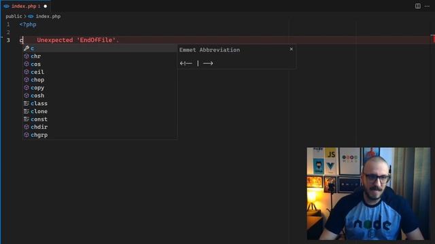Choose the 'class' keyword suggestion
The image size is (435, 244).
tap(100, 104)
